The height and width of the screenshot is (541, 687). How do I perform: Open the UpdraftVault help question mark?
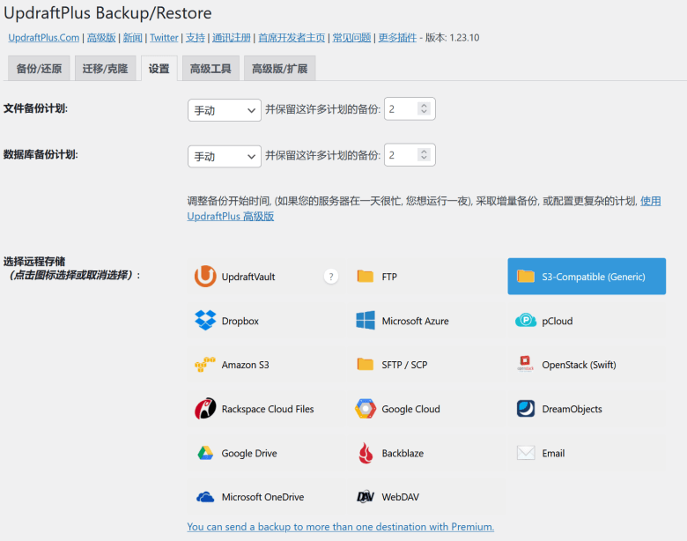[331, 277]
